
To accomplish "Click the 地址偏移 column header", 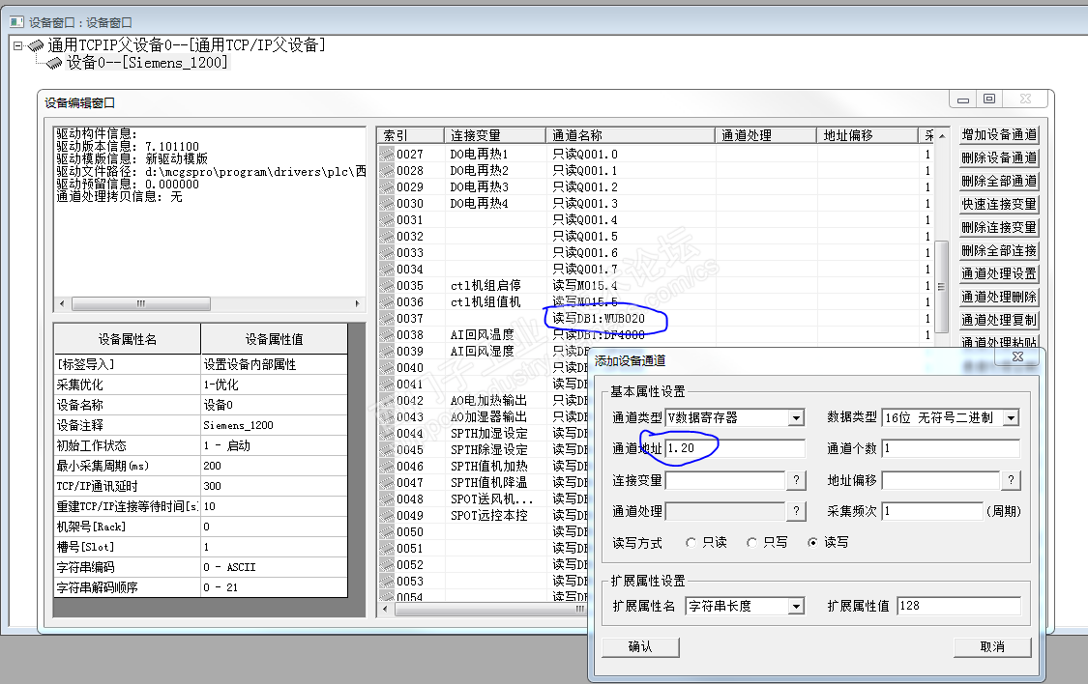I will click(867, 136).
